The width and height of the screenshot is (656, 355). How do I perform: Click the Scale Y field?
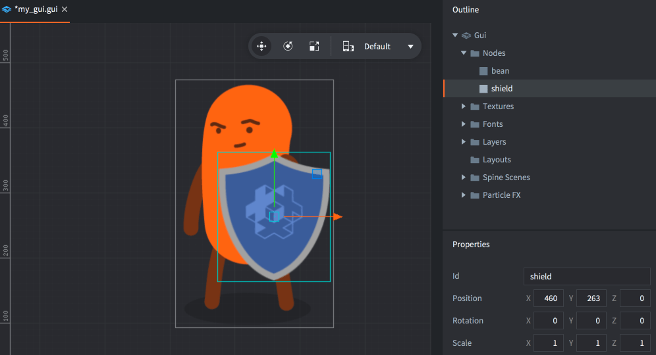click(592, 343)
